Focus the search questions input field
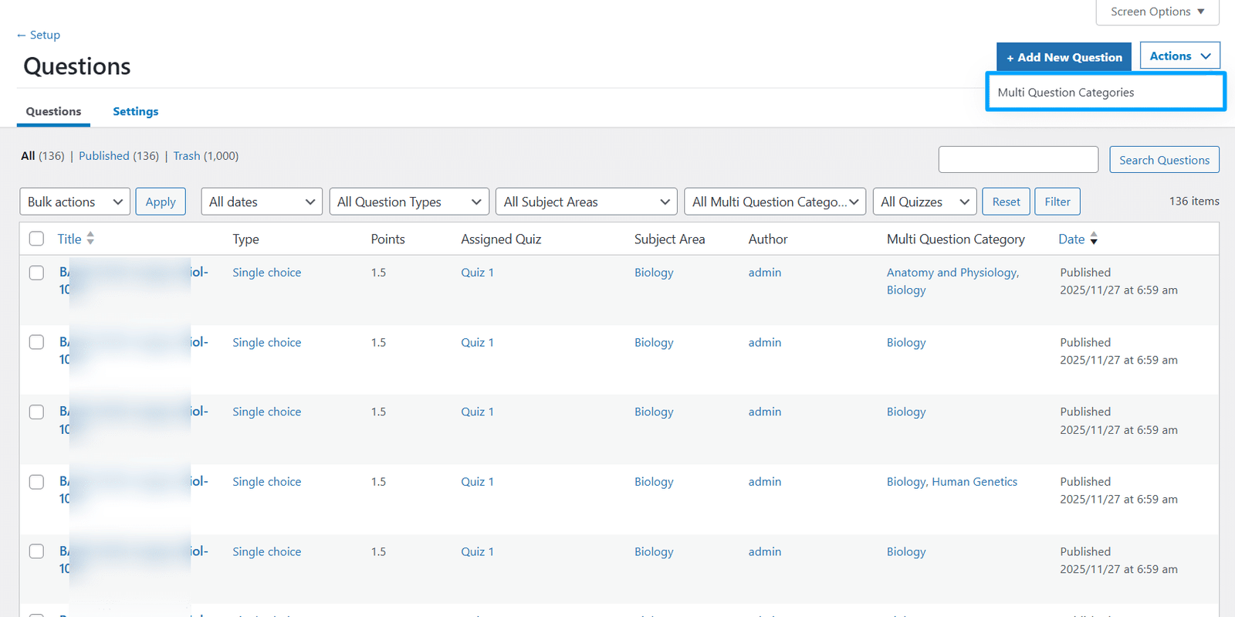Image resolution: width=1235 pixels, height=617 pixels. pyautogui.click(x=1018, y=160)
